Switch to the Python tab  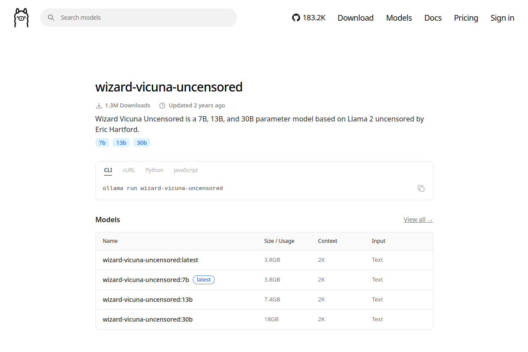[154, 170]
